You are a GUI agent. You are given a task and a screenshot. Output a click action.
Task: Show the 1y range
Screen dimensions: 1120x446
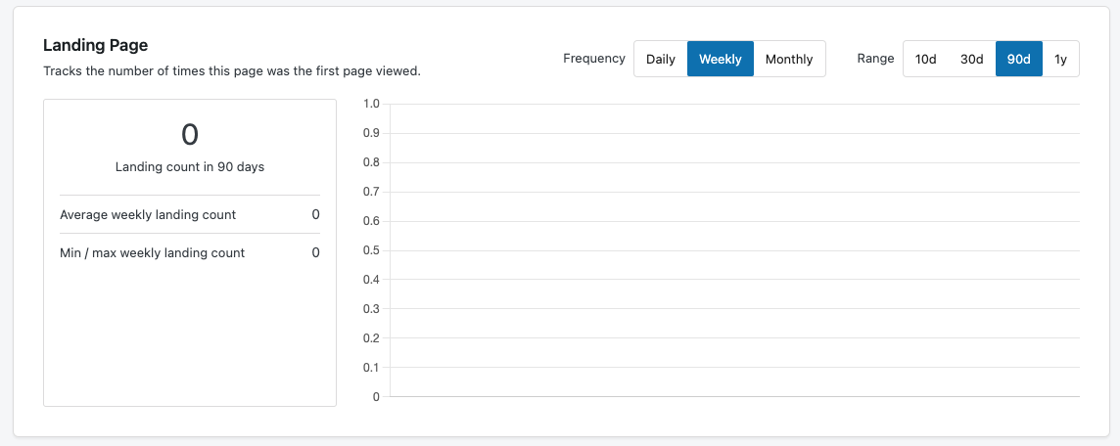tap(1060, 59)
